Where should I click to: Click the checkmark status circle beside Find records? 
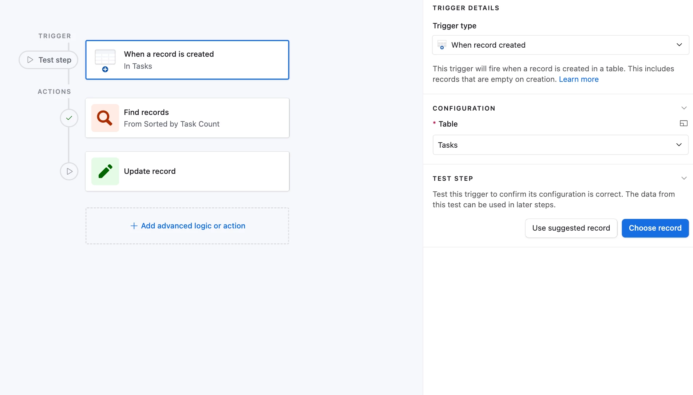(x=69, y=118)
